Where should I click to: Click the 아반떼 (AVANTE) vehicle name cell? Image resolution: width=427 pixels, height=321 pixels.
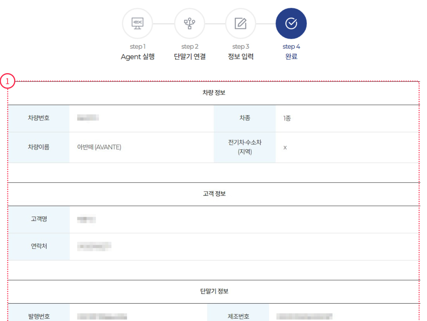[99, 147]
